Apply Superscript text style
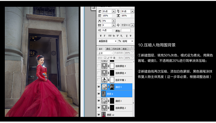 (117, 36)
